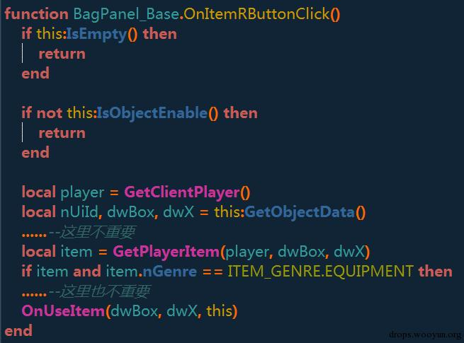This screenshot has height=343, width=464.
Task: Click the ITEM_GENRE.EQUIPMENT constant
Action: 320,272
